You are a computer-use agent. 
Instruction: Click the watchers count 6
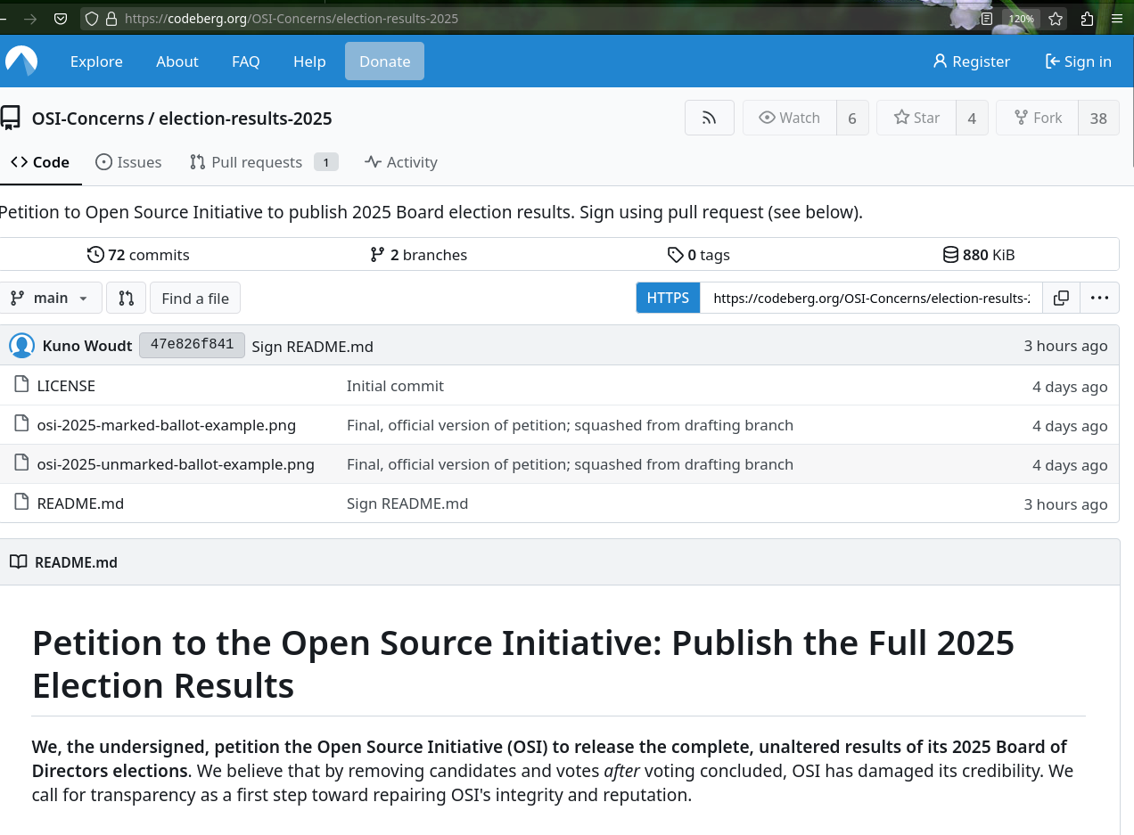852,118
